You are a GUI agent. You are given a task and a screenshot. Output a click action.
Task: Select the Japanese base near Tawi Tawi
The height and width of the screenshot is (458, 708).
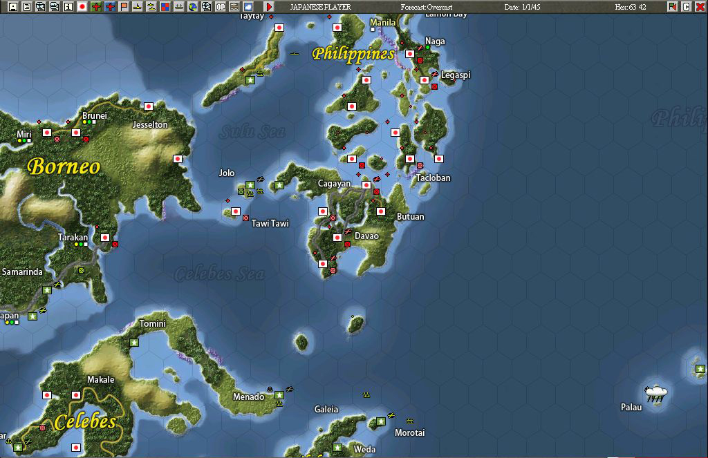pos(236,211)
